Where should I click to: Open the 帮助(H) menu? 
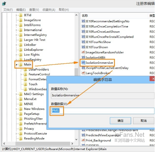(64, 10)
